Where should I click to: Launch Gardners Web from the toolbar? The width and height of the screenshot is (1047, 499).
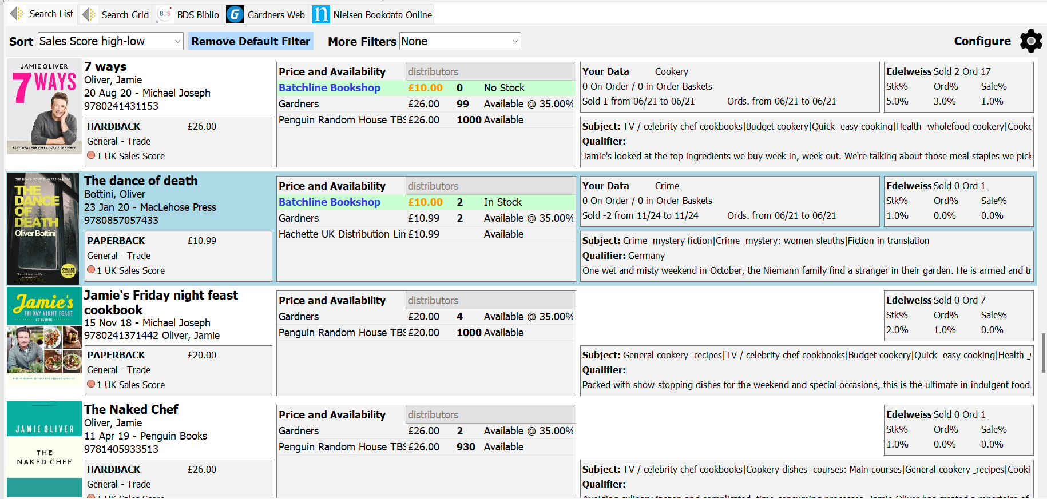266,14
